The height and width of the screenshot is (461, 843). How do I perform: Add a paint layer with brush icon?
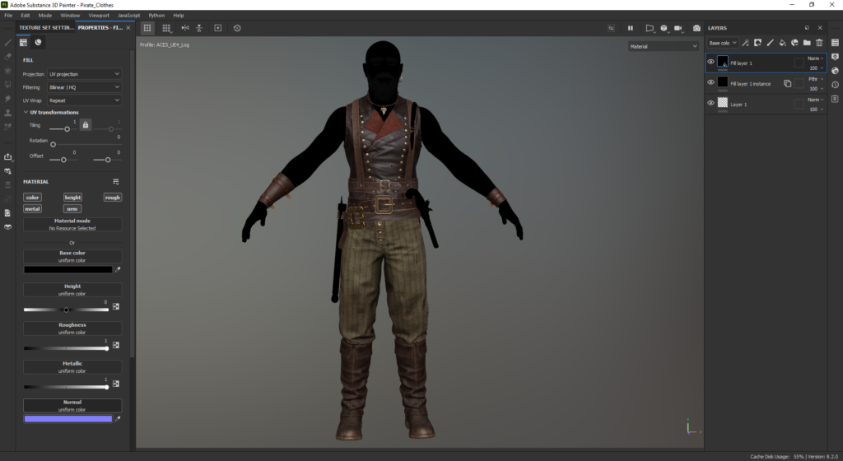[x=770, y=43]
